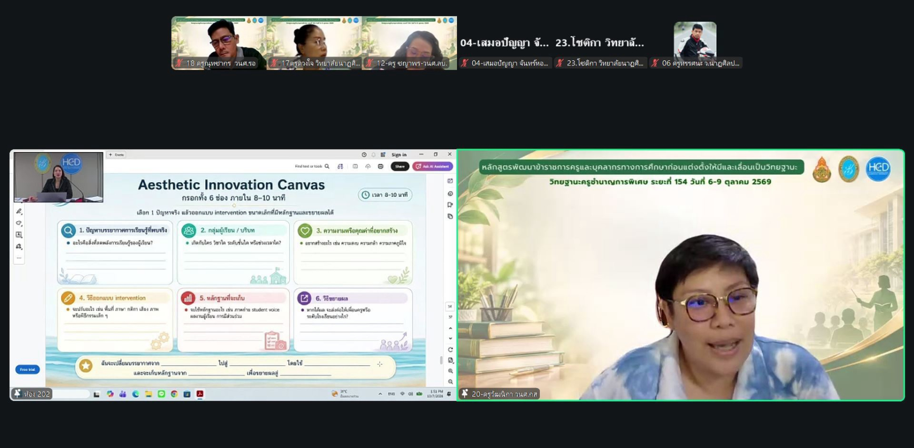Expand more tools ellipsis in left toolbar
Screen dimensions: 914x448
coord(19,258)
